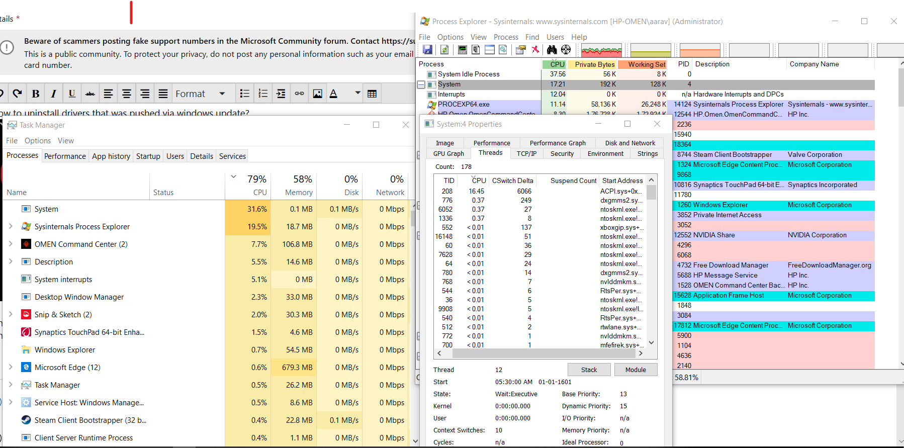
Task: Click the binoculars Find Handle icon
Action: 552,50
